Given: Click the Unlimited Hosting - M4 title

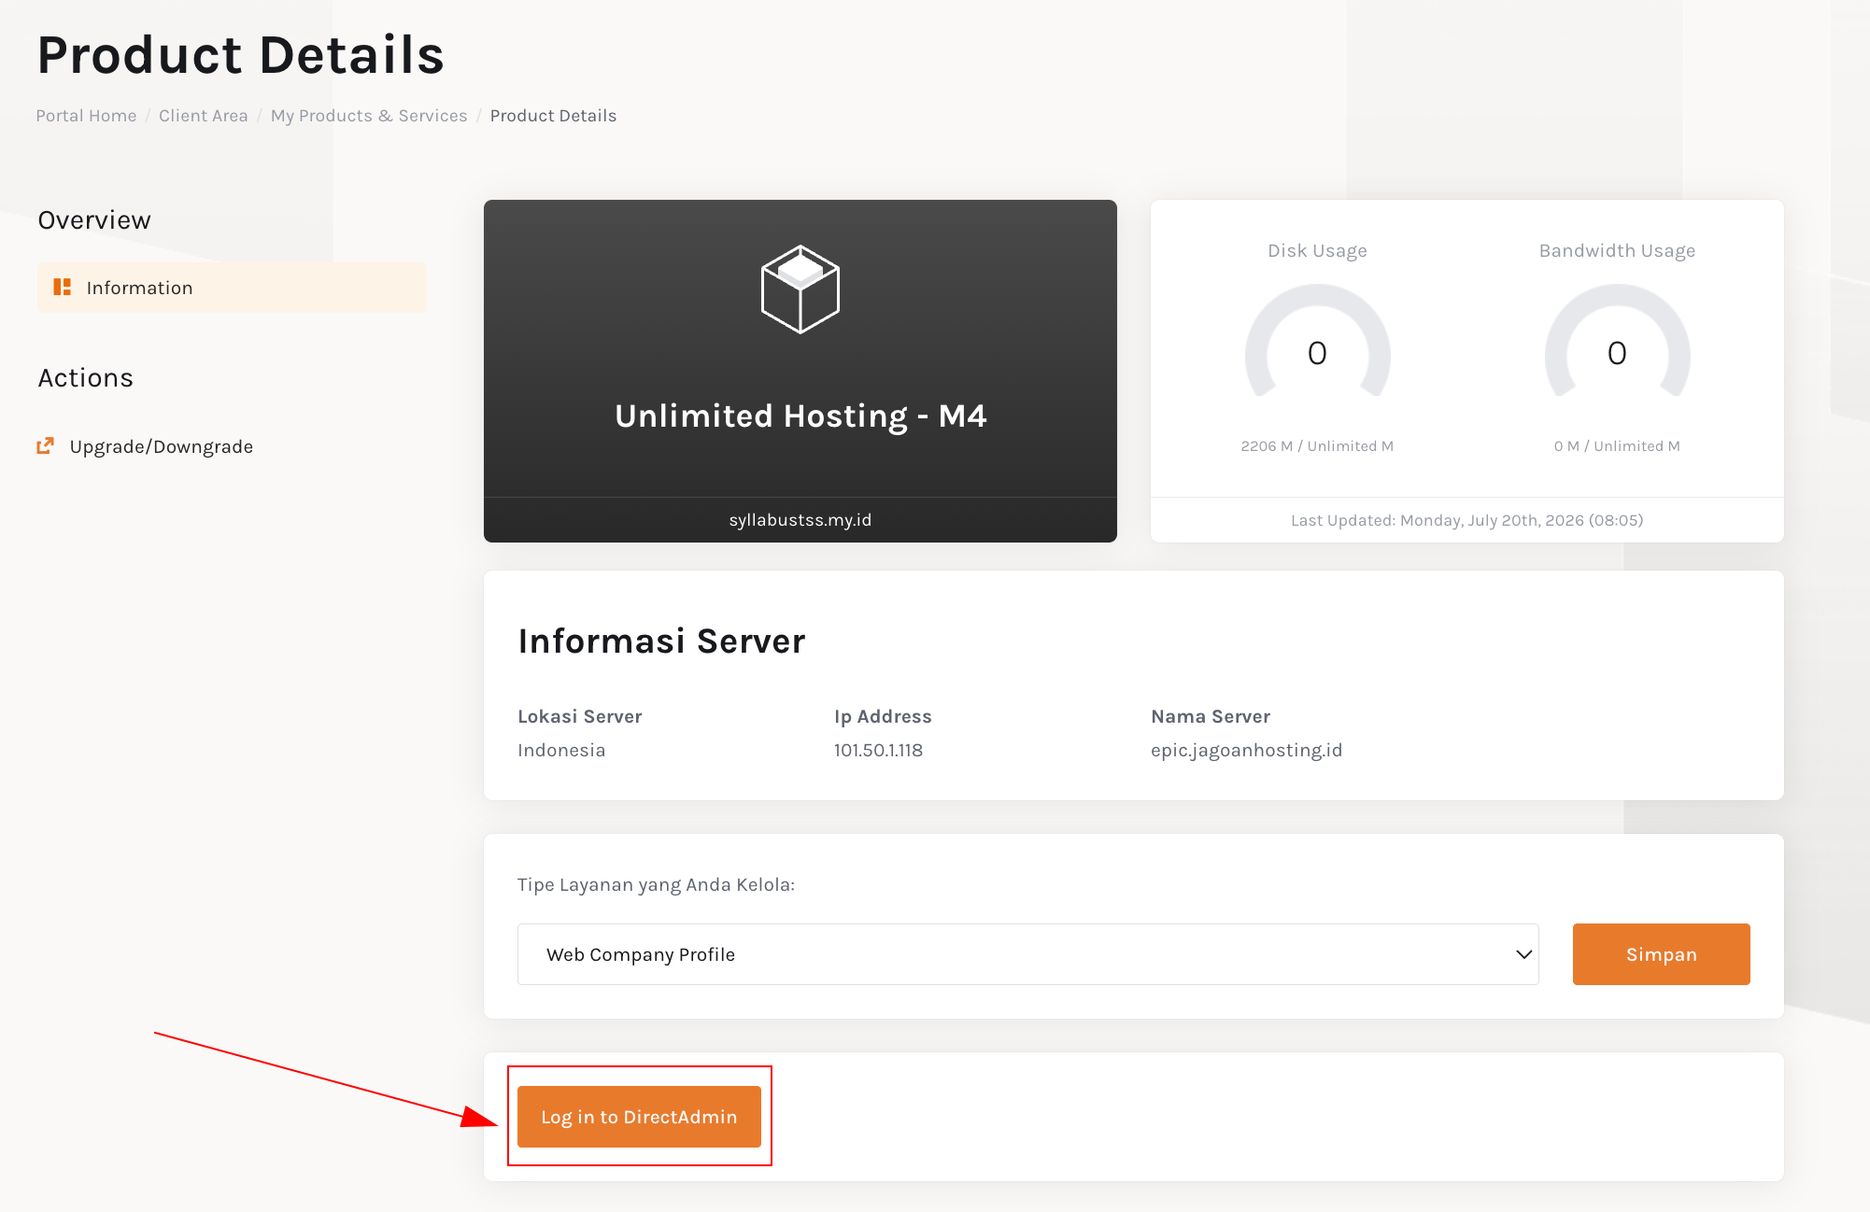Looking at the screenshot, I should tap(800, 416).
